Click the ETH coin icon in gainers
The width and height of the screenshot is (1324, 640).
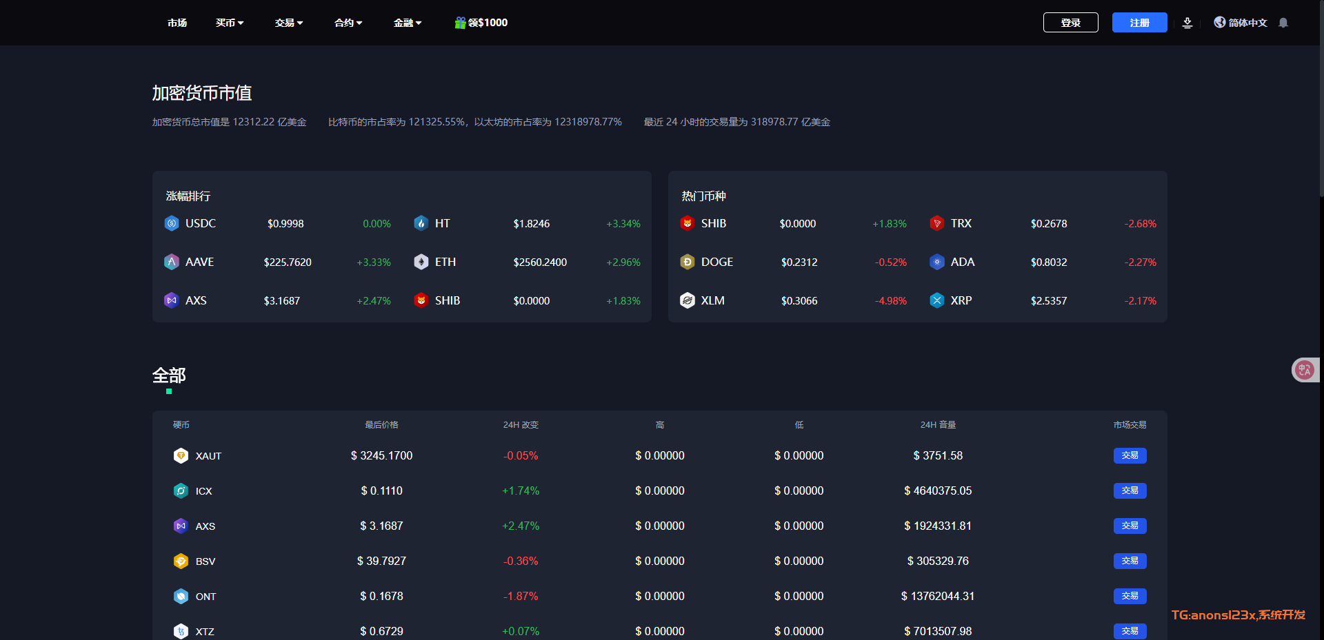[421, 262]
